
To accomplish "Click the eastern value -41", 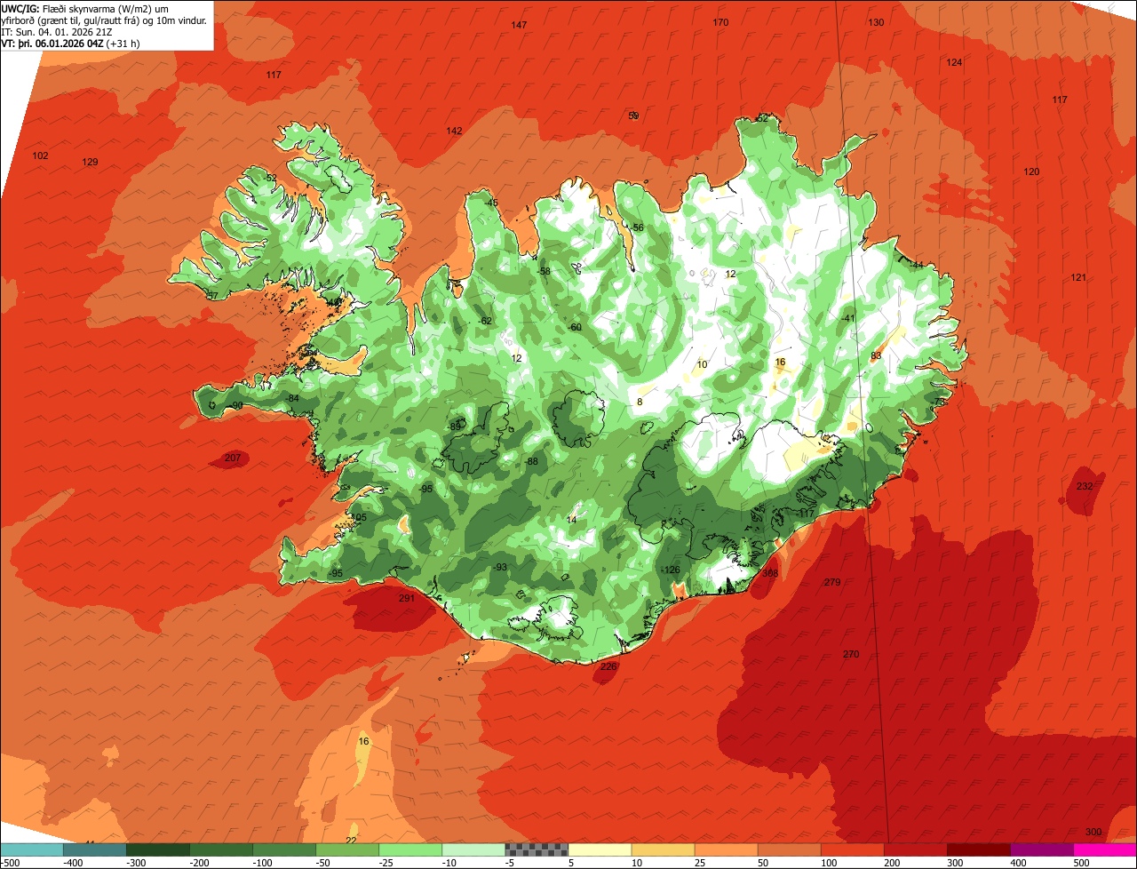I will coord(847,318).
